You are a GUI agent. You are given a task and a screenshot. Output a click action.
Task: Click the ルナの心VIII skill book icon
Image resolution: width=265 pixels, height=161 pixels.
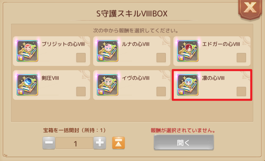click(107, 51)
